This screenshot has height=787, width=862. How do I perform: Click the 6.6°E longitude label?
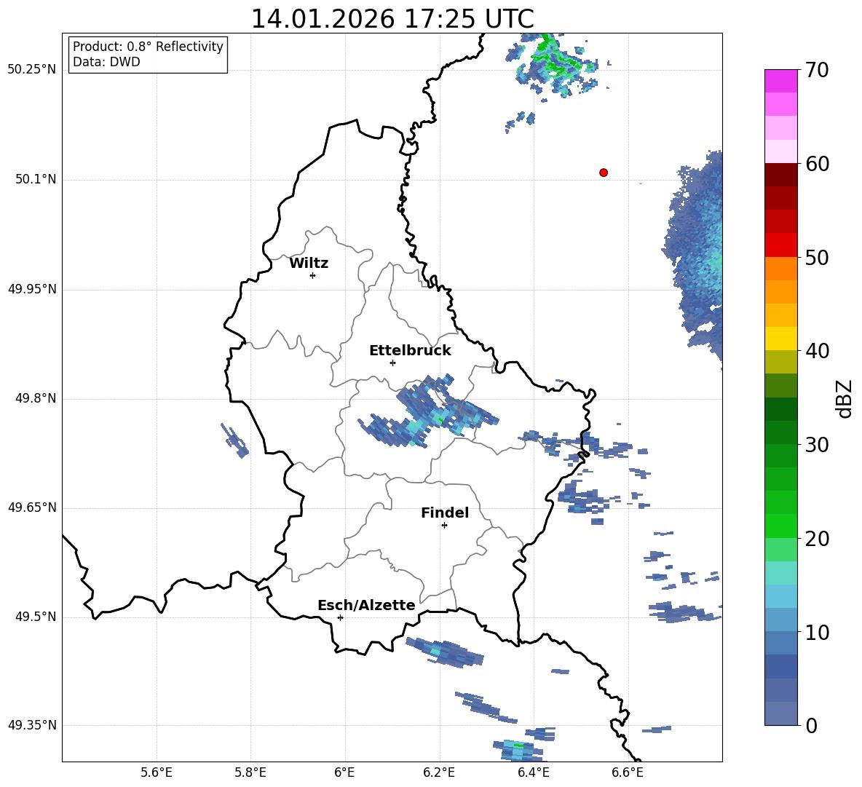(x=628, y=772)
